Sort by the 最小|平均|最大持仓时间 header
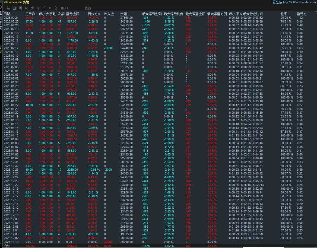 pyautogui.click(x=246, y=14)
